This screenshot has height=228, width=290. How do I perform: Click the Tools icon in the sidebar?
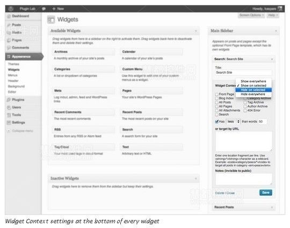click(x=9, y=115)
